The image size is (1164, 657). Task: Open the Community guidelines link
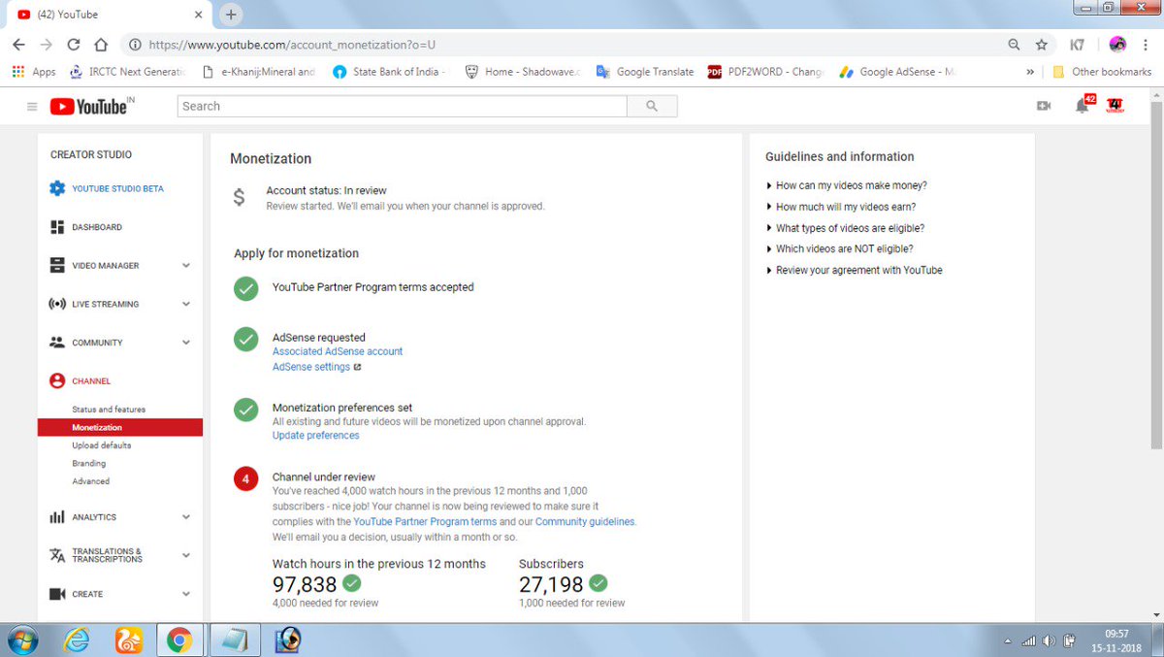pyautogui.click(x=585, y=522)
